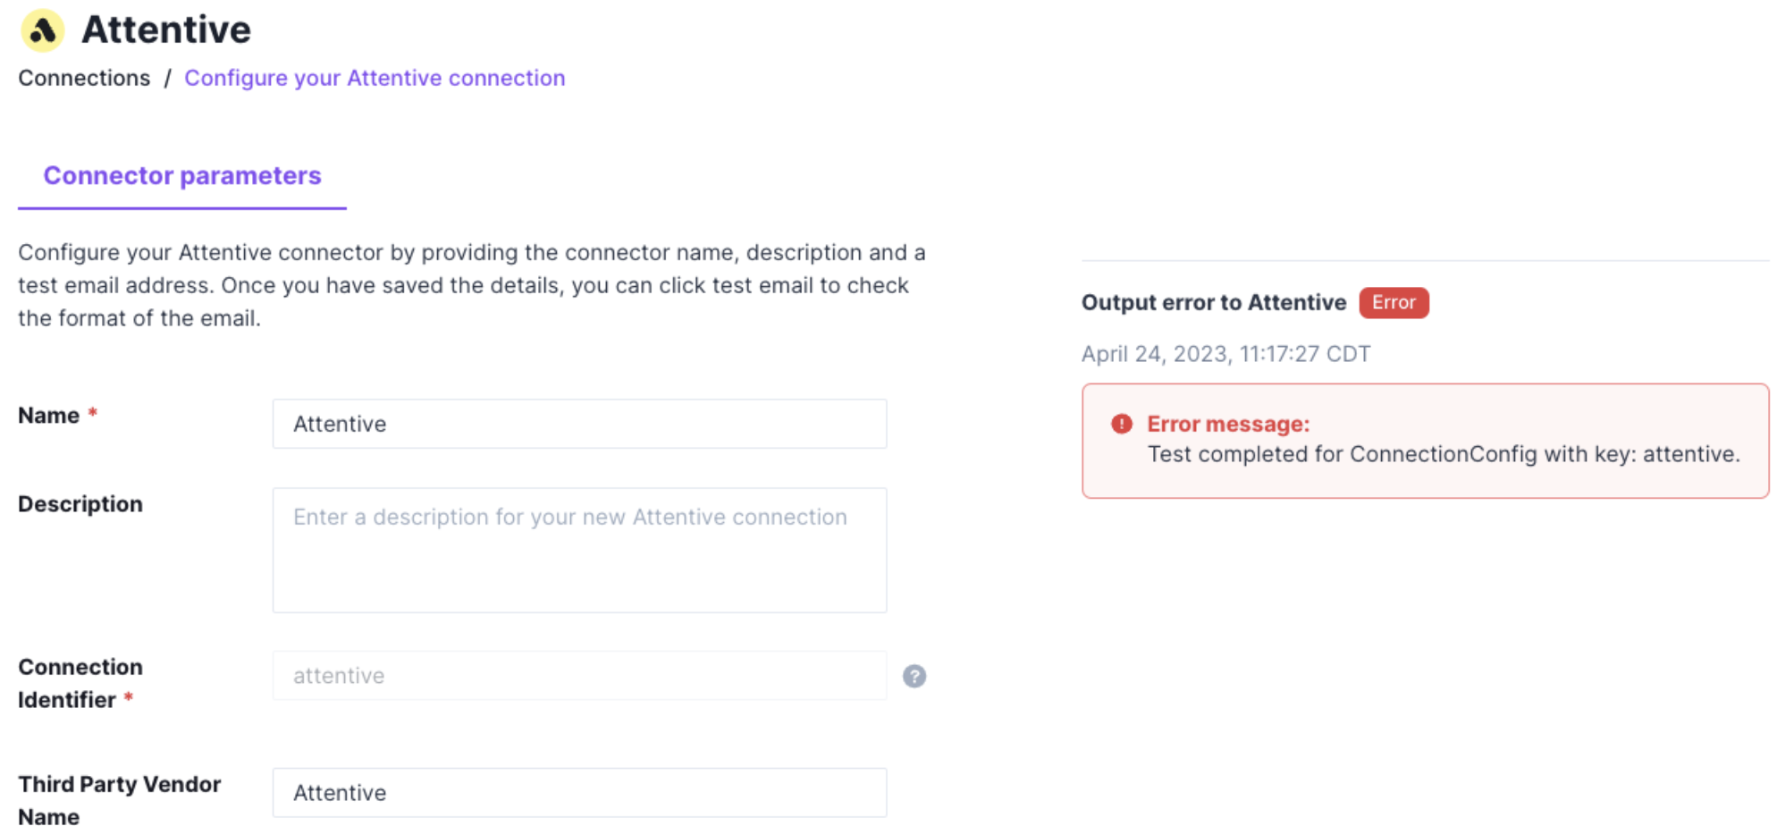Click the red error message alert icon
Screen dimensions: 1777x826
(1121, 424)
